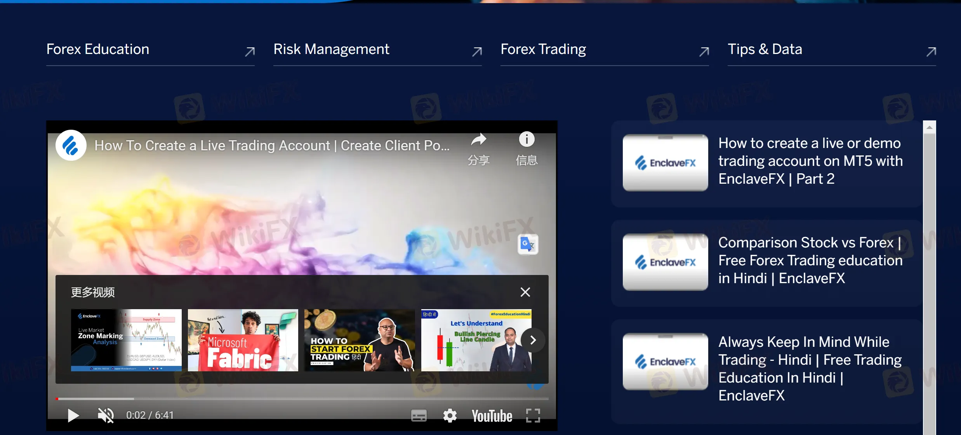Image resolution: width=961 pixels, height=435 pixels.
Task: Expand Forex Trading via its arrow
Action: pyautogui.click(x=704, y=52)
